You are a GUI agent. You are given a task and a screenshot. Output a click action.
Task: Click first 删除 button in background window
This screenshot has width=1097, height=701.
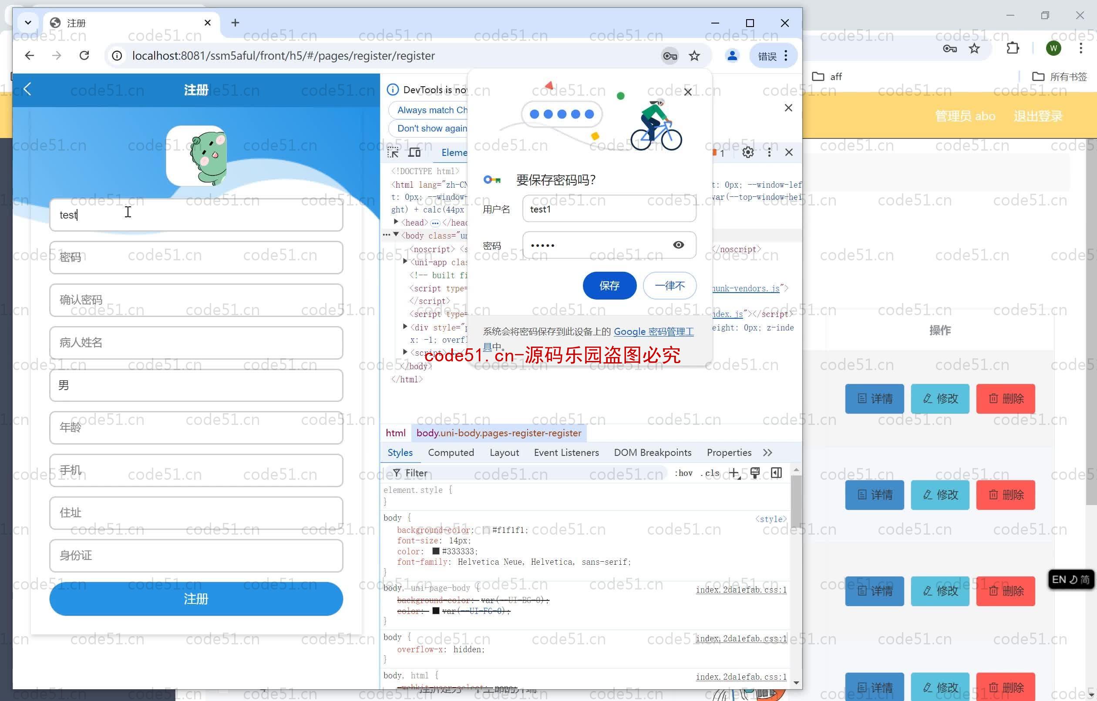tap(1006, 399)
